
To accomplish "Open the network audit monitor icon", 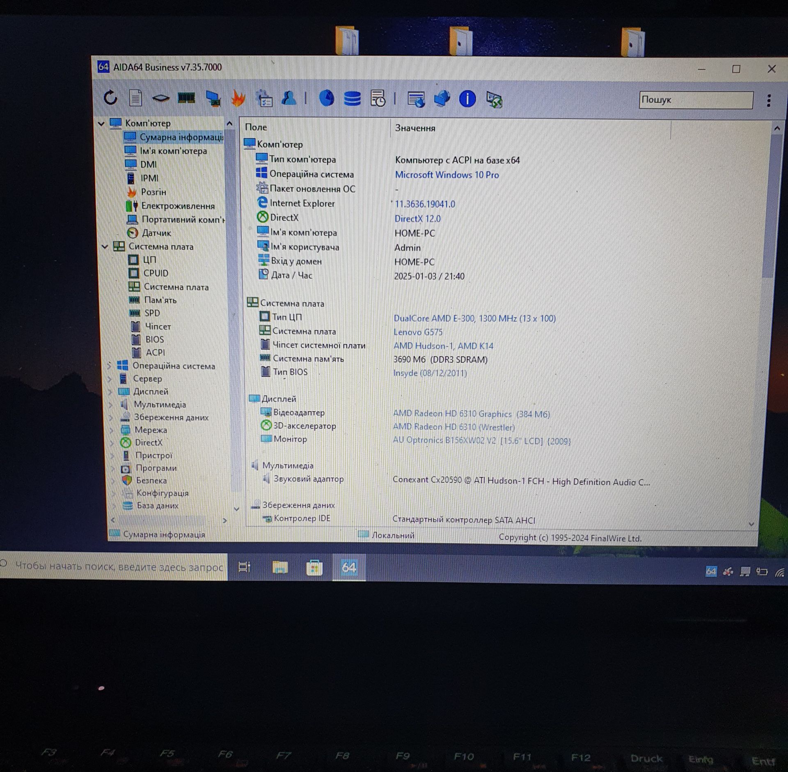I will pyautogui.click(x=213, y=99).
